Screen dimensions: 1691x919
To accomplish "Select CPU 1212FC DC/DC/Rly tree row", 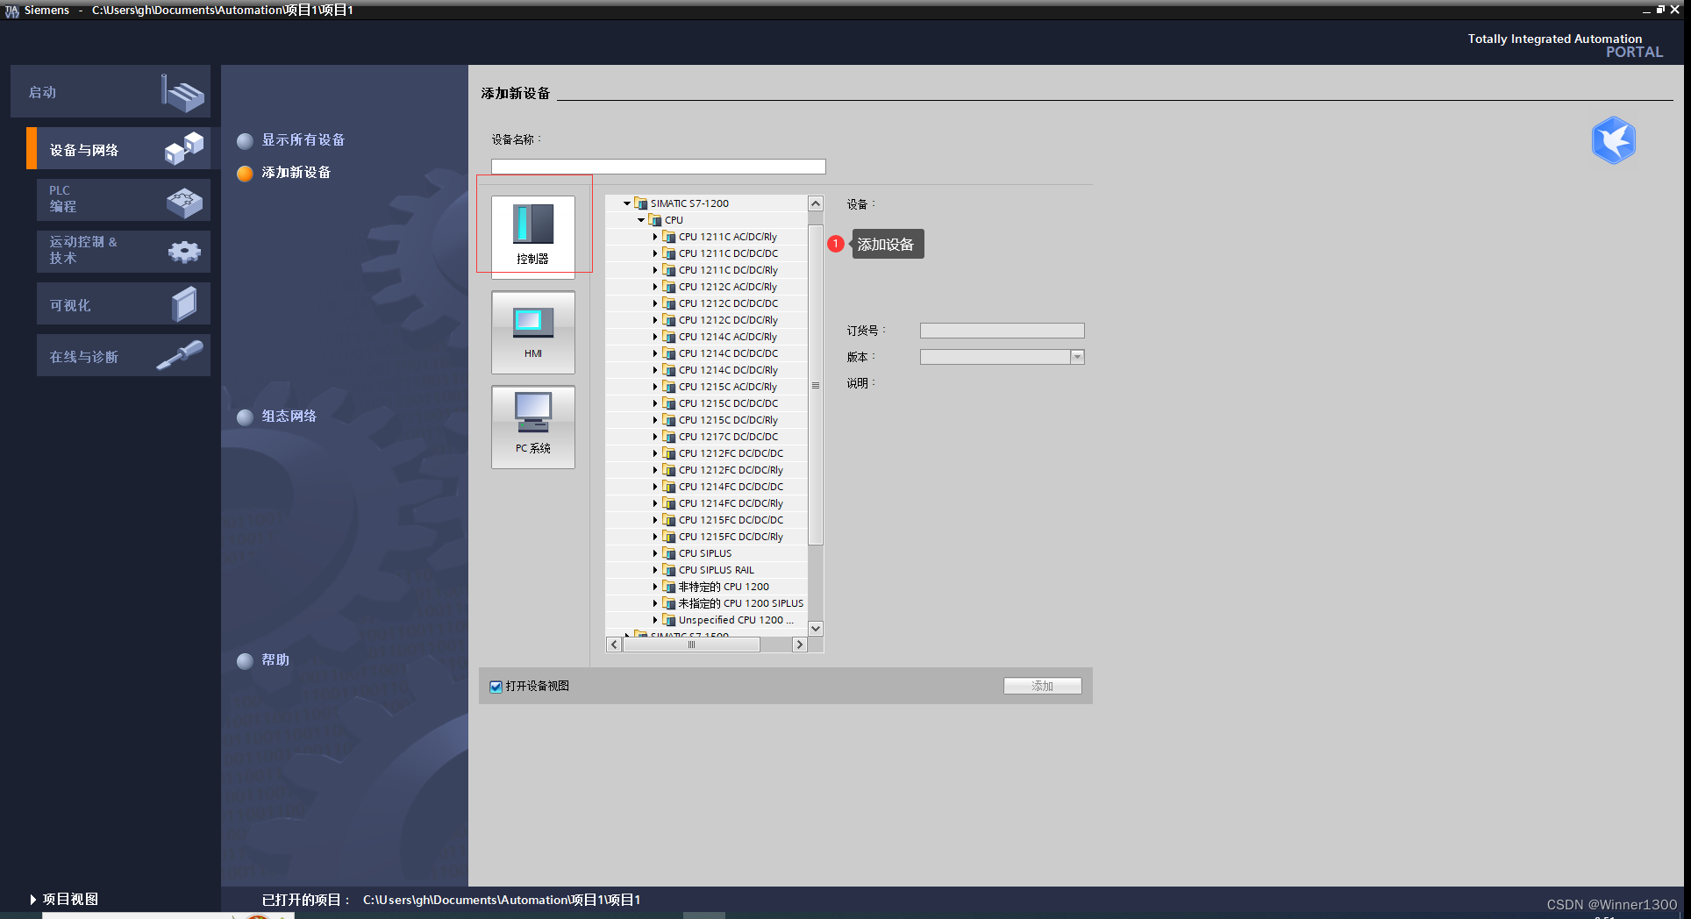I will point(706,470).
